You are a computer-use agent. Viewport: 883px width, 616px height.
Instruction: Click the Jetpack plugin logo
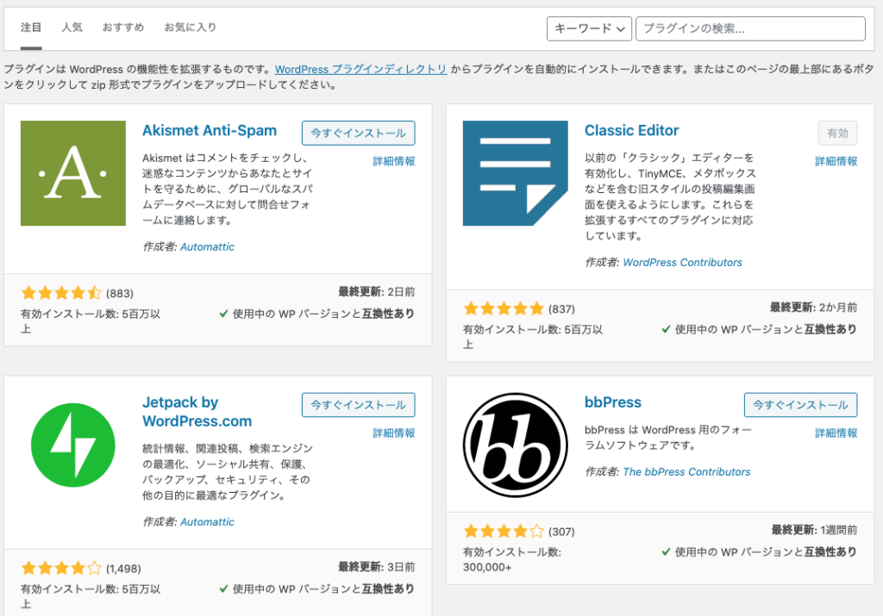(x=73, y=445)
